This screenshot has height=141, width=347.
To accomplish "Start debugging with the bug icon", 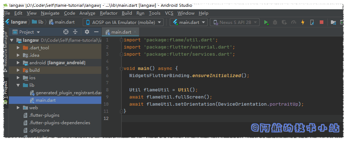I will click(275, 22).
